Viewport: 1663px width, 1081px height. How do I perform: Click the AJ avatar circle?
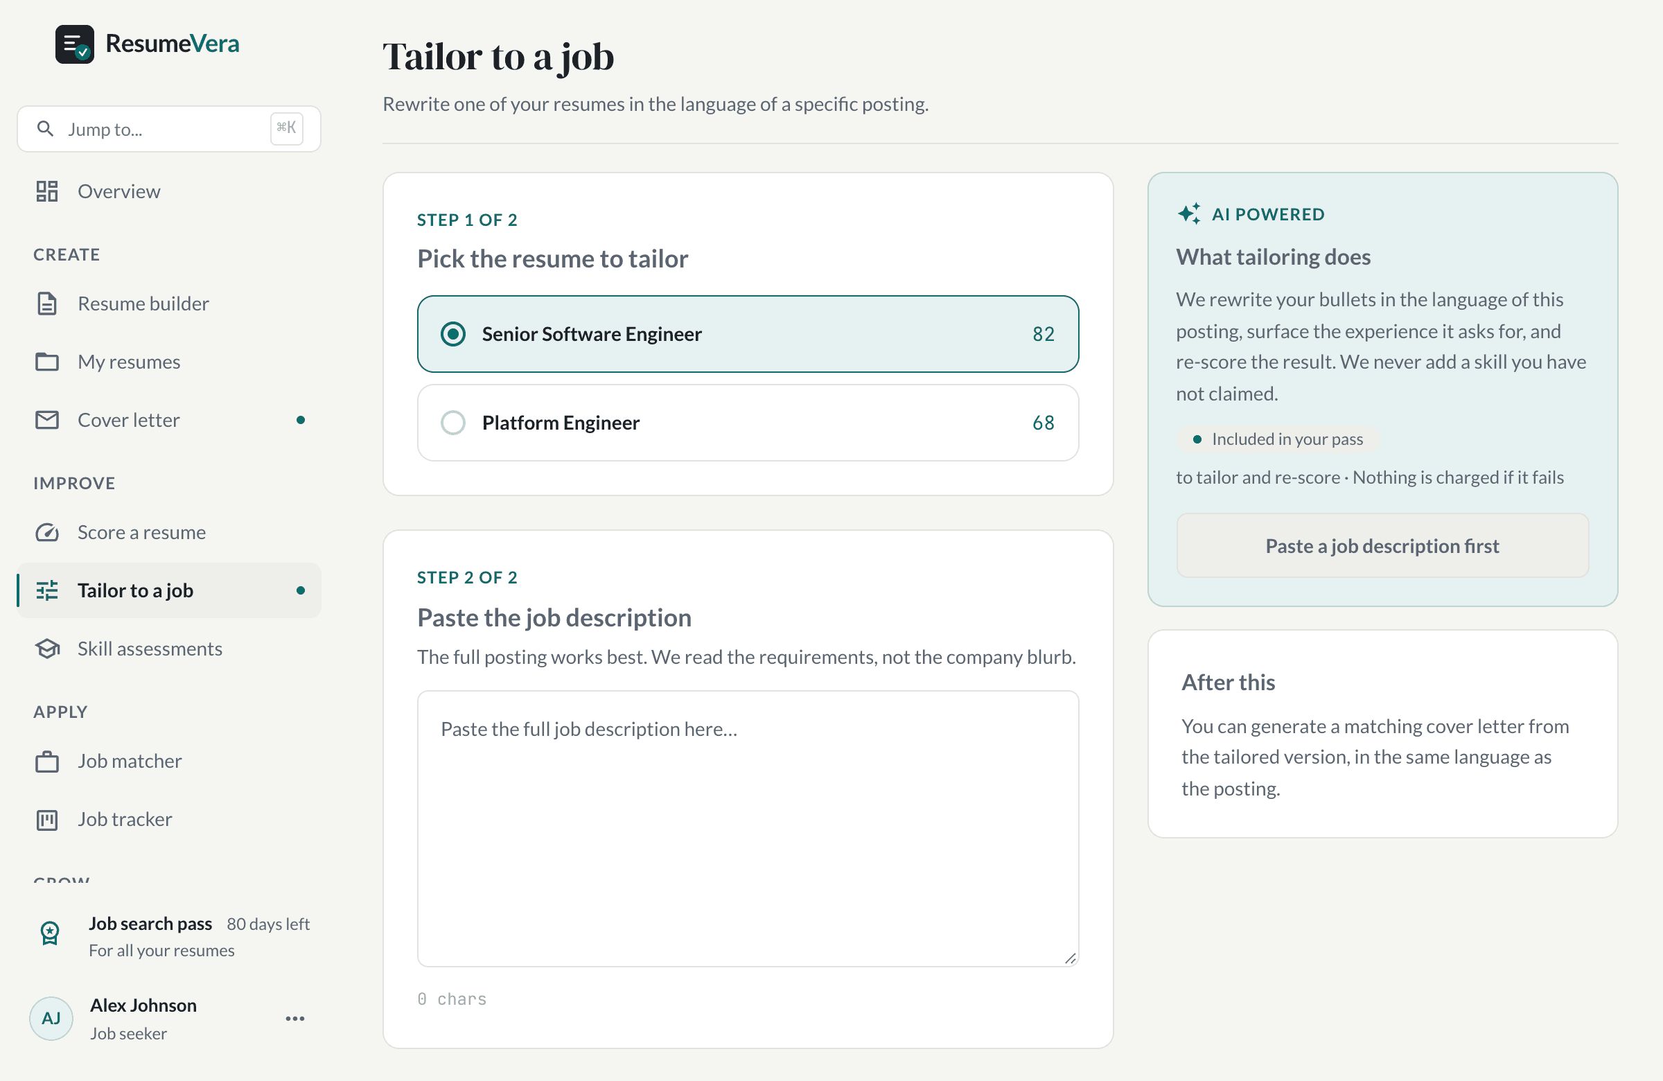coord(51,1018)
